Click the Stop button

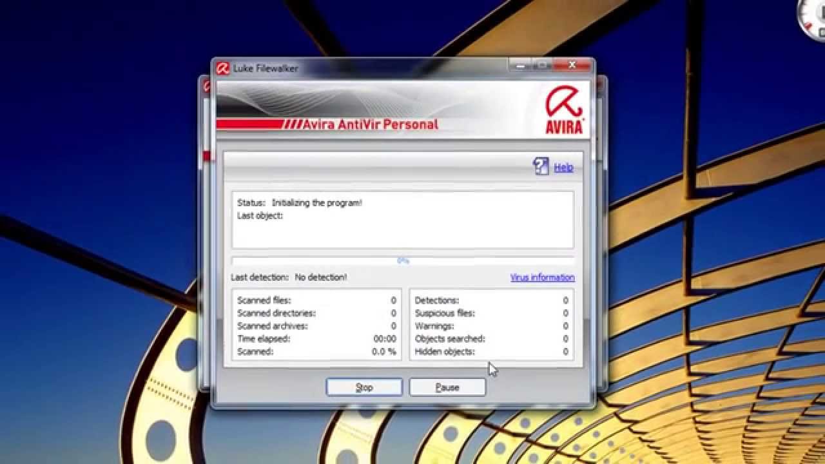tap(364, 387)
